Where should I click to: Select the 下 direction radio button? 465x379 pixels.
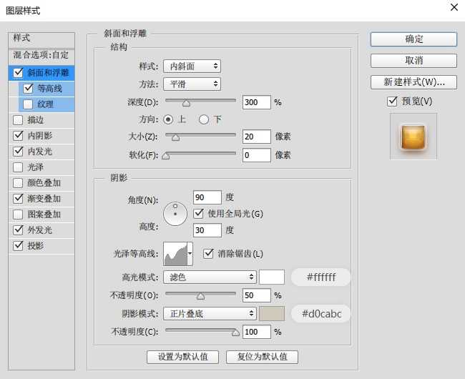[x=204, y=119]
